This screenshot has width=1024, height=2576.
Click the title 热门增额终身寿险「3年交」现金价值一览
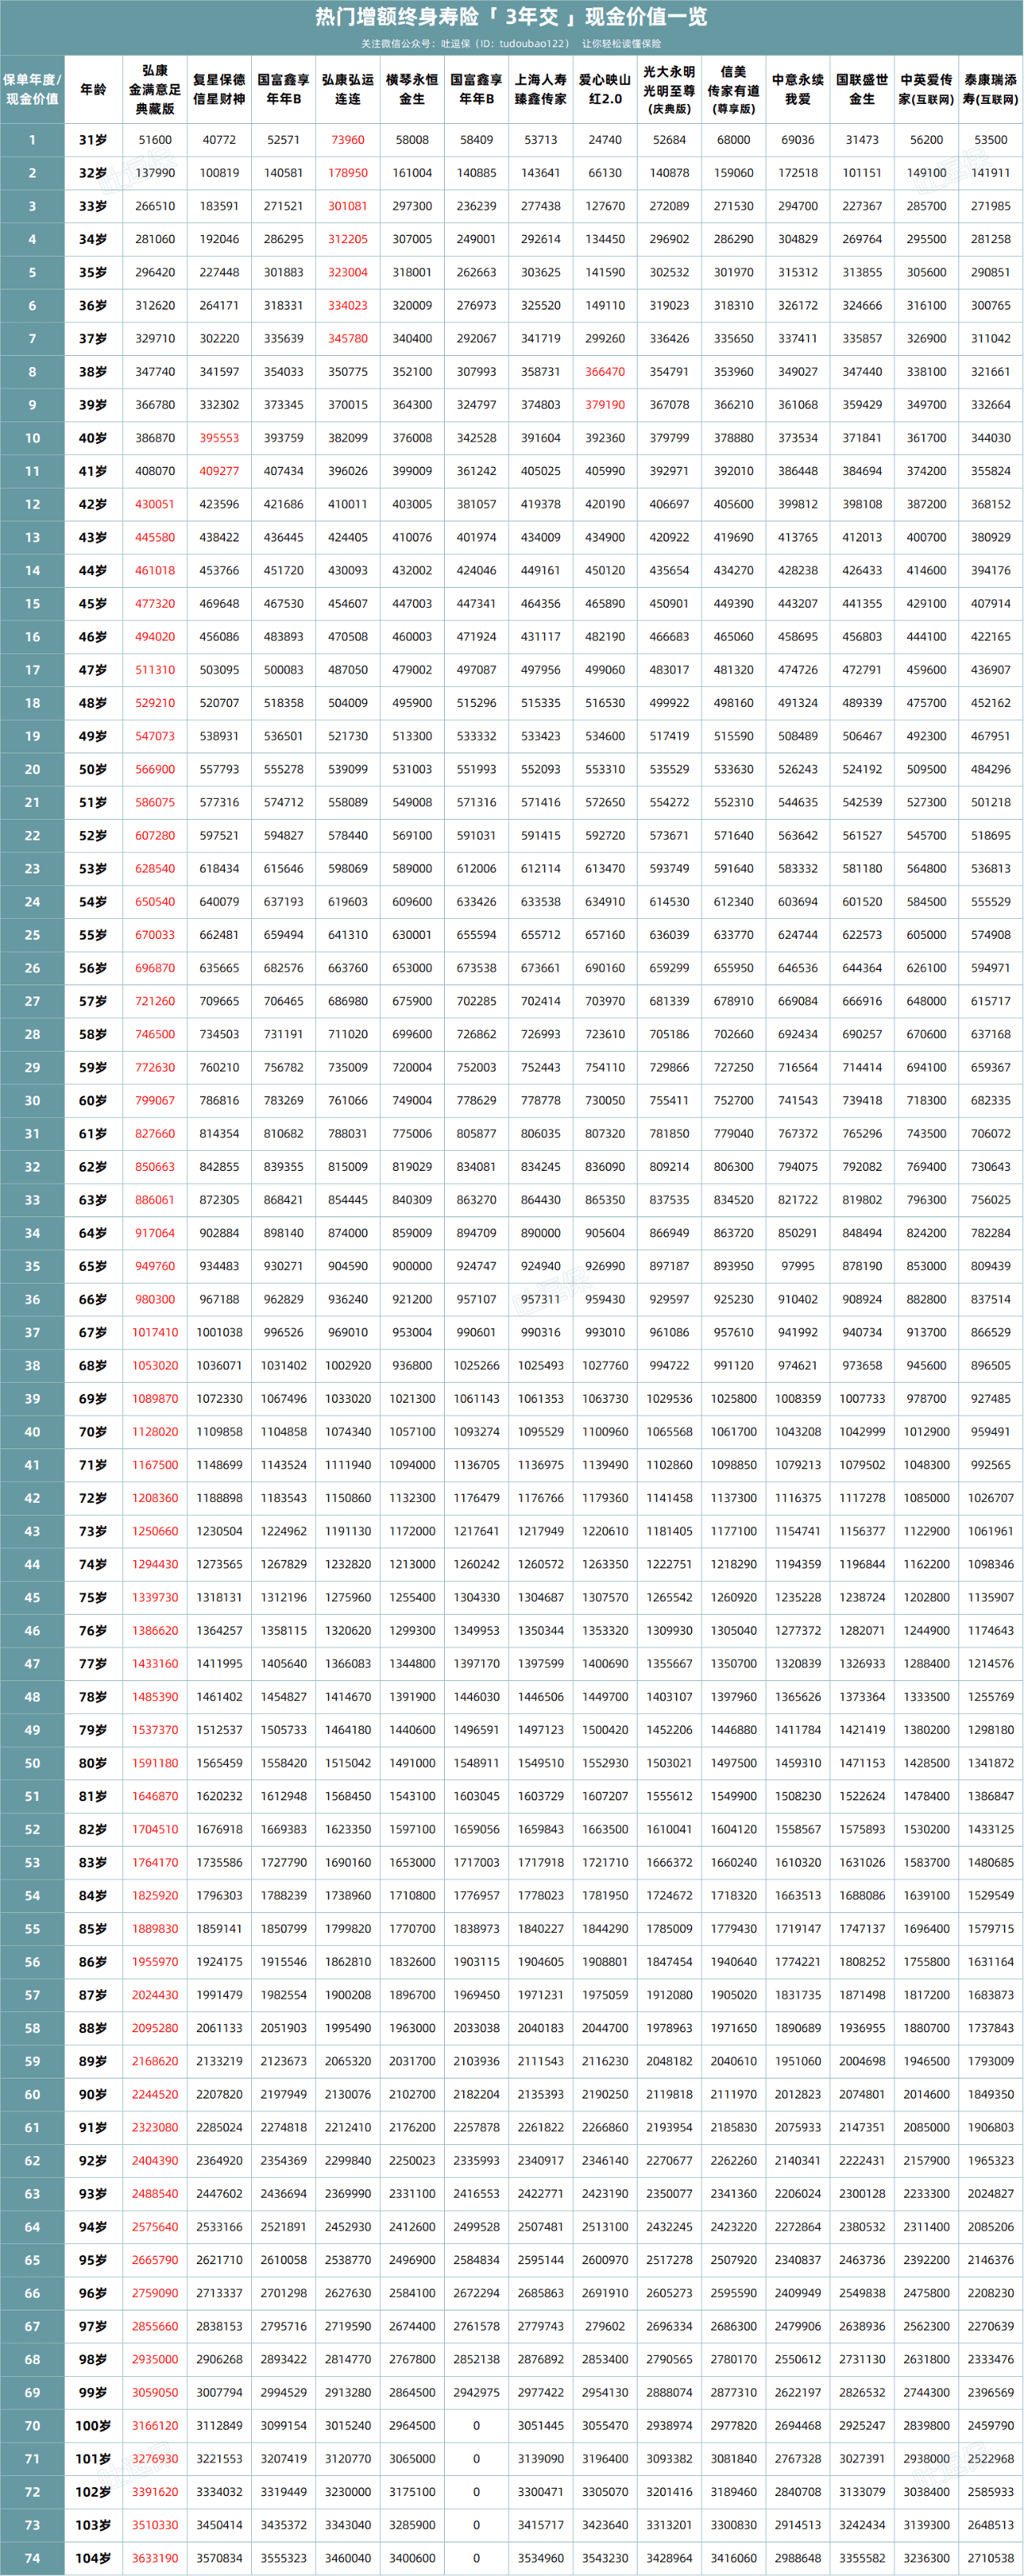click(511, 17)
